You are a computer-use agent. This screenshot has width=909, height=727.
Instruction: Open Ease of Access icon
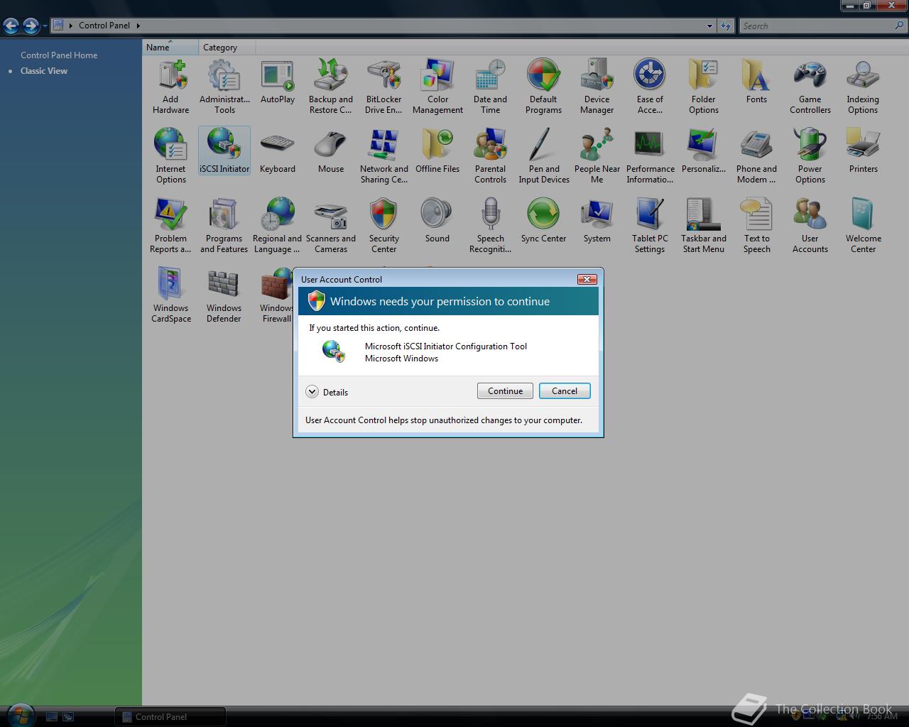click(x=651, y=87)
